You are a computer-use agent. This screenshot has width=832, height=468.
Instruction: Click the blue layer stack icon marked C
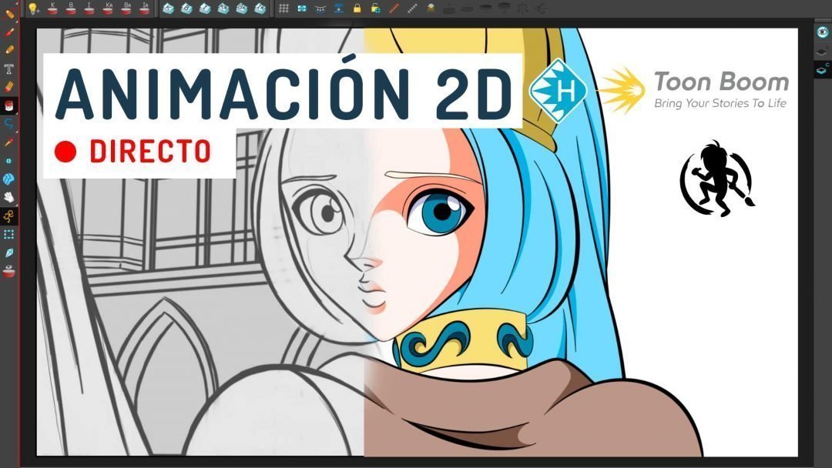823,69
